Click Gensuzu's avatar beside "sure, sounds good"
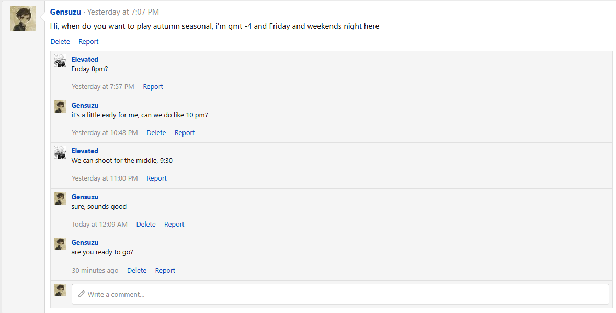616x313 pixels. (60, 198)
